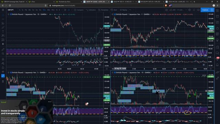220x124 pixels.
Task: Click the Compare button
Action: (x=79, y=10)
